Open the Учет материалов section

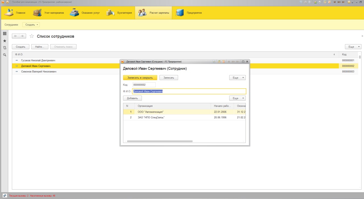(x=48, y=13)
